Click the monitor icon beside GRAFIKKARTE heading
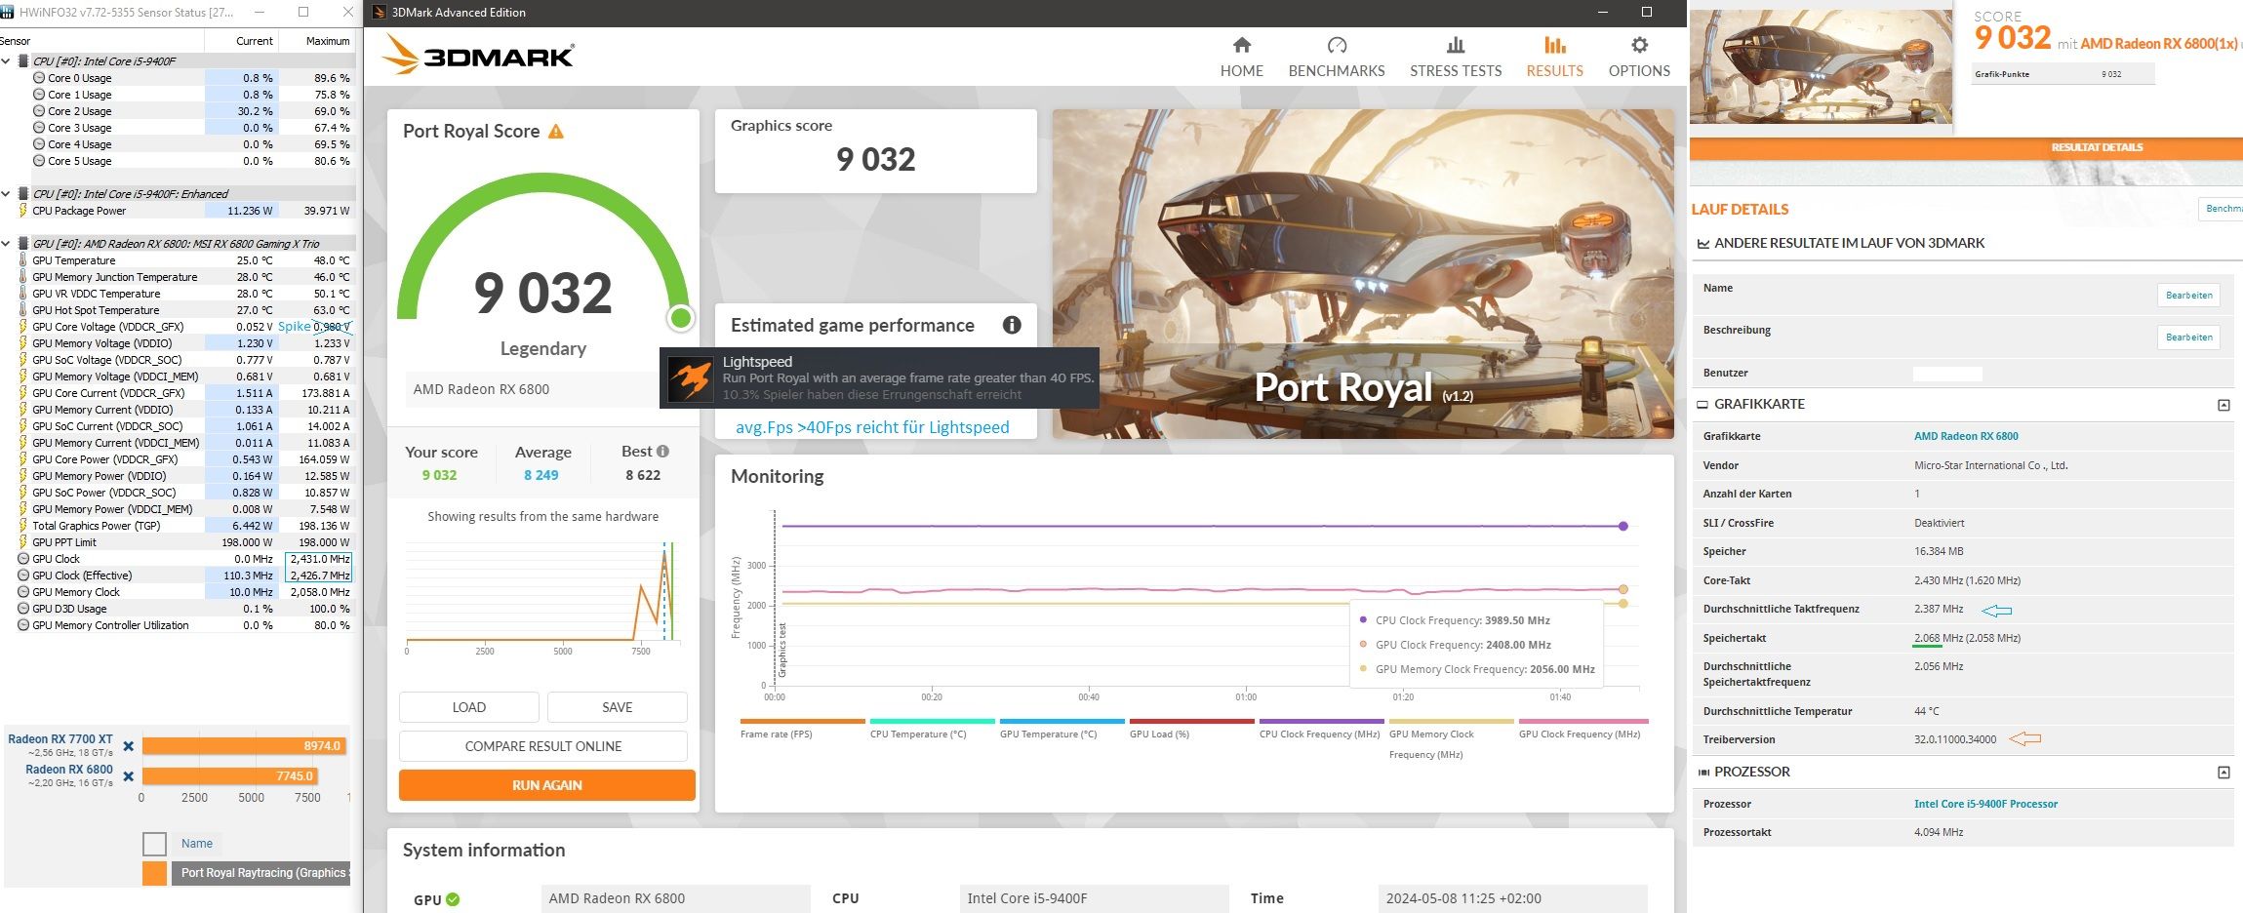The height and width of the screenshot is (913, 2243). point(1703,404)
